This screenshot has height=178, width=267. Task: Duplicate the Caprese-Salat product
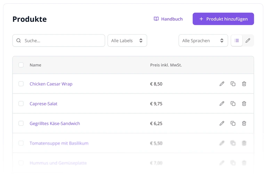[233, 104]
